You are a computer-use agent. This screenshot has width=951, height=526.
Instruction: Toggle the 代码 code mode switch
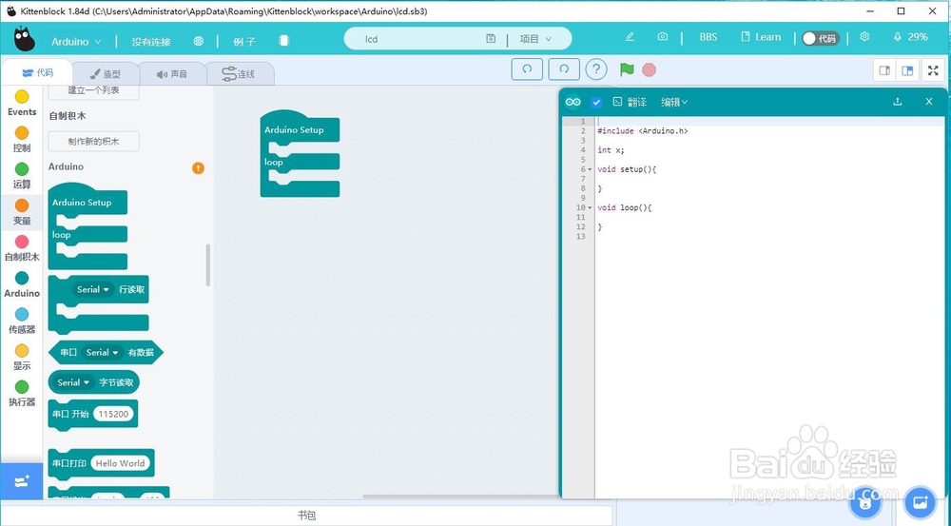tap(820, 38)
